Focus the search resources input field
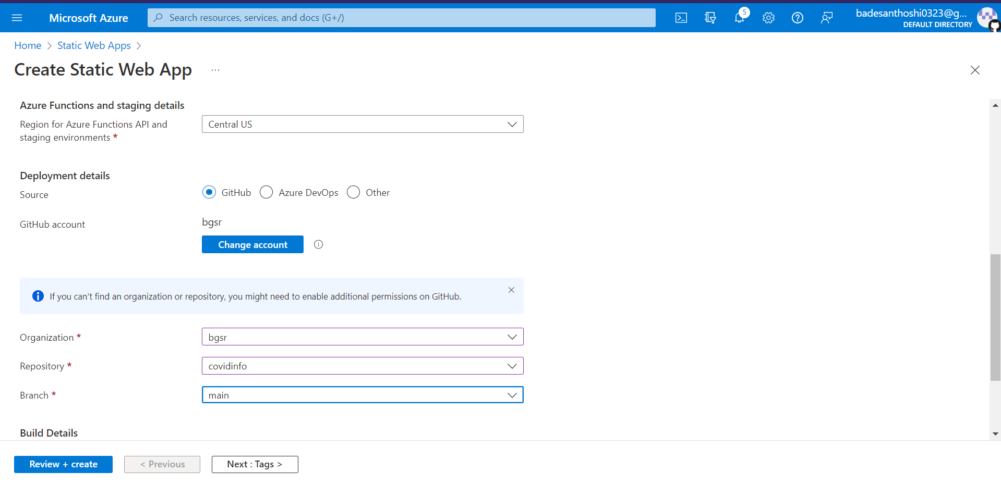This screenshot has height=484, width=1001. [x=402, y=18]
